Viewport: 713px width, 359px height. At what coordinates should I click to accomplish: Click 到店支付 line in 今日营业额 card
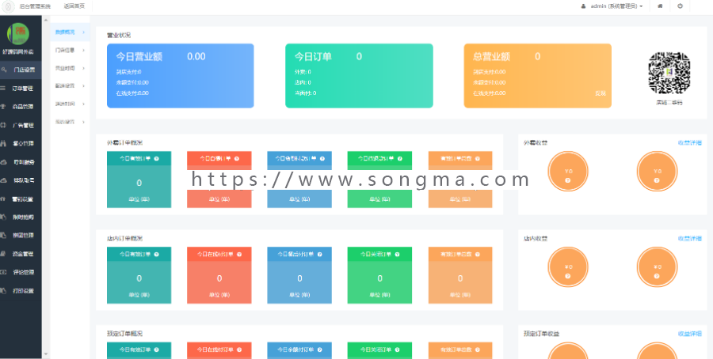click(128, 72)
